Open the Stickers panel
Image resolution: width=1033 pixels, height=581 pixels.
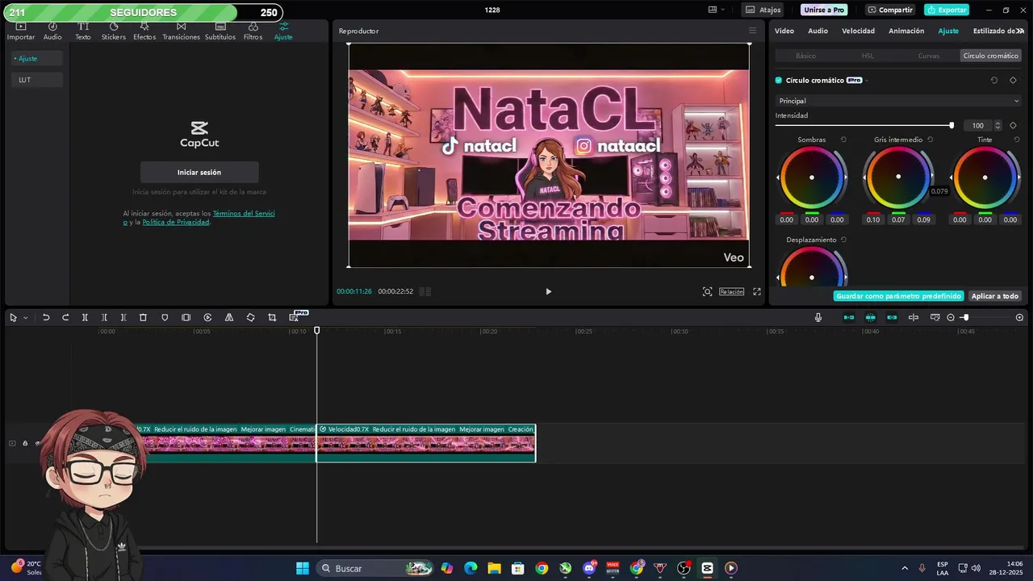point(113,32)
